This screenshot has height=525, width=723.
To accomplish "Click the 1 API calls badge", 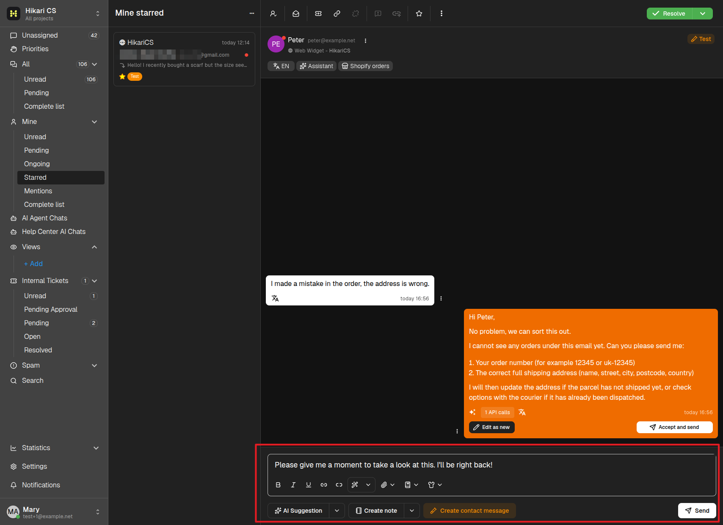I will 497,412.
